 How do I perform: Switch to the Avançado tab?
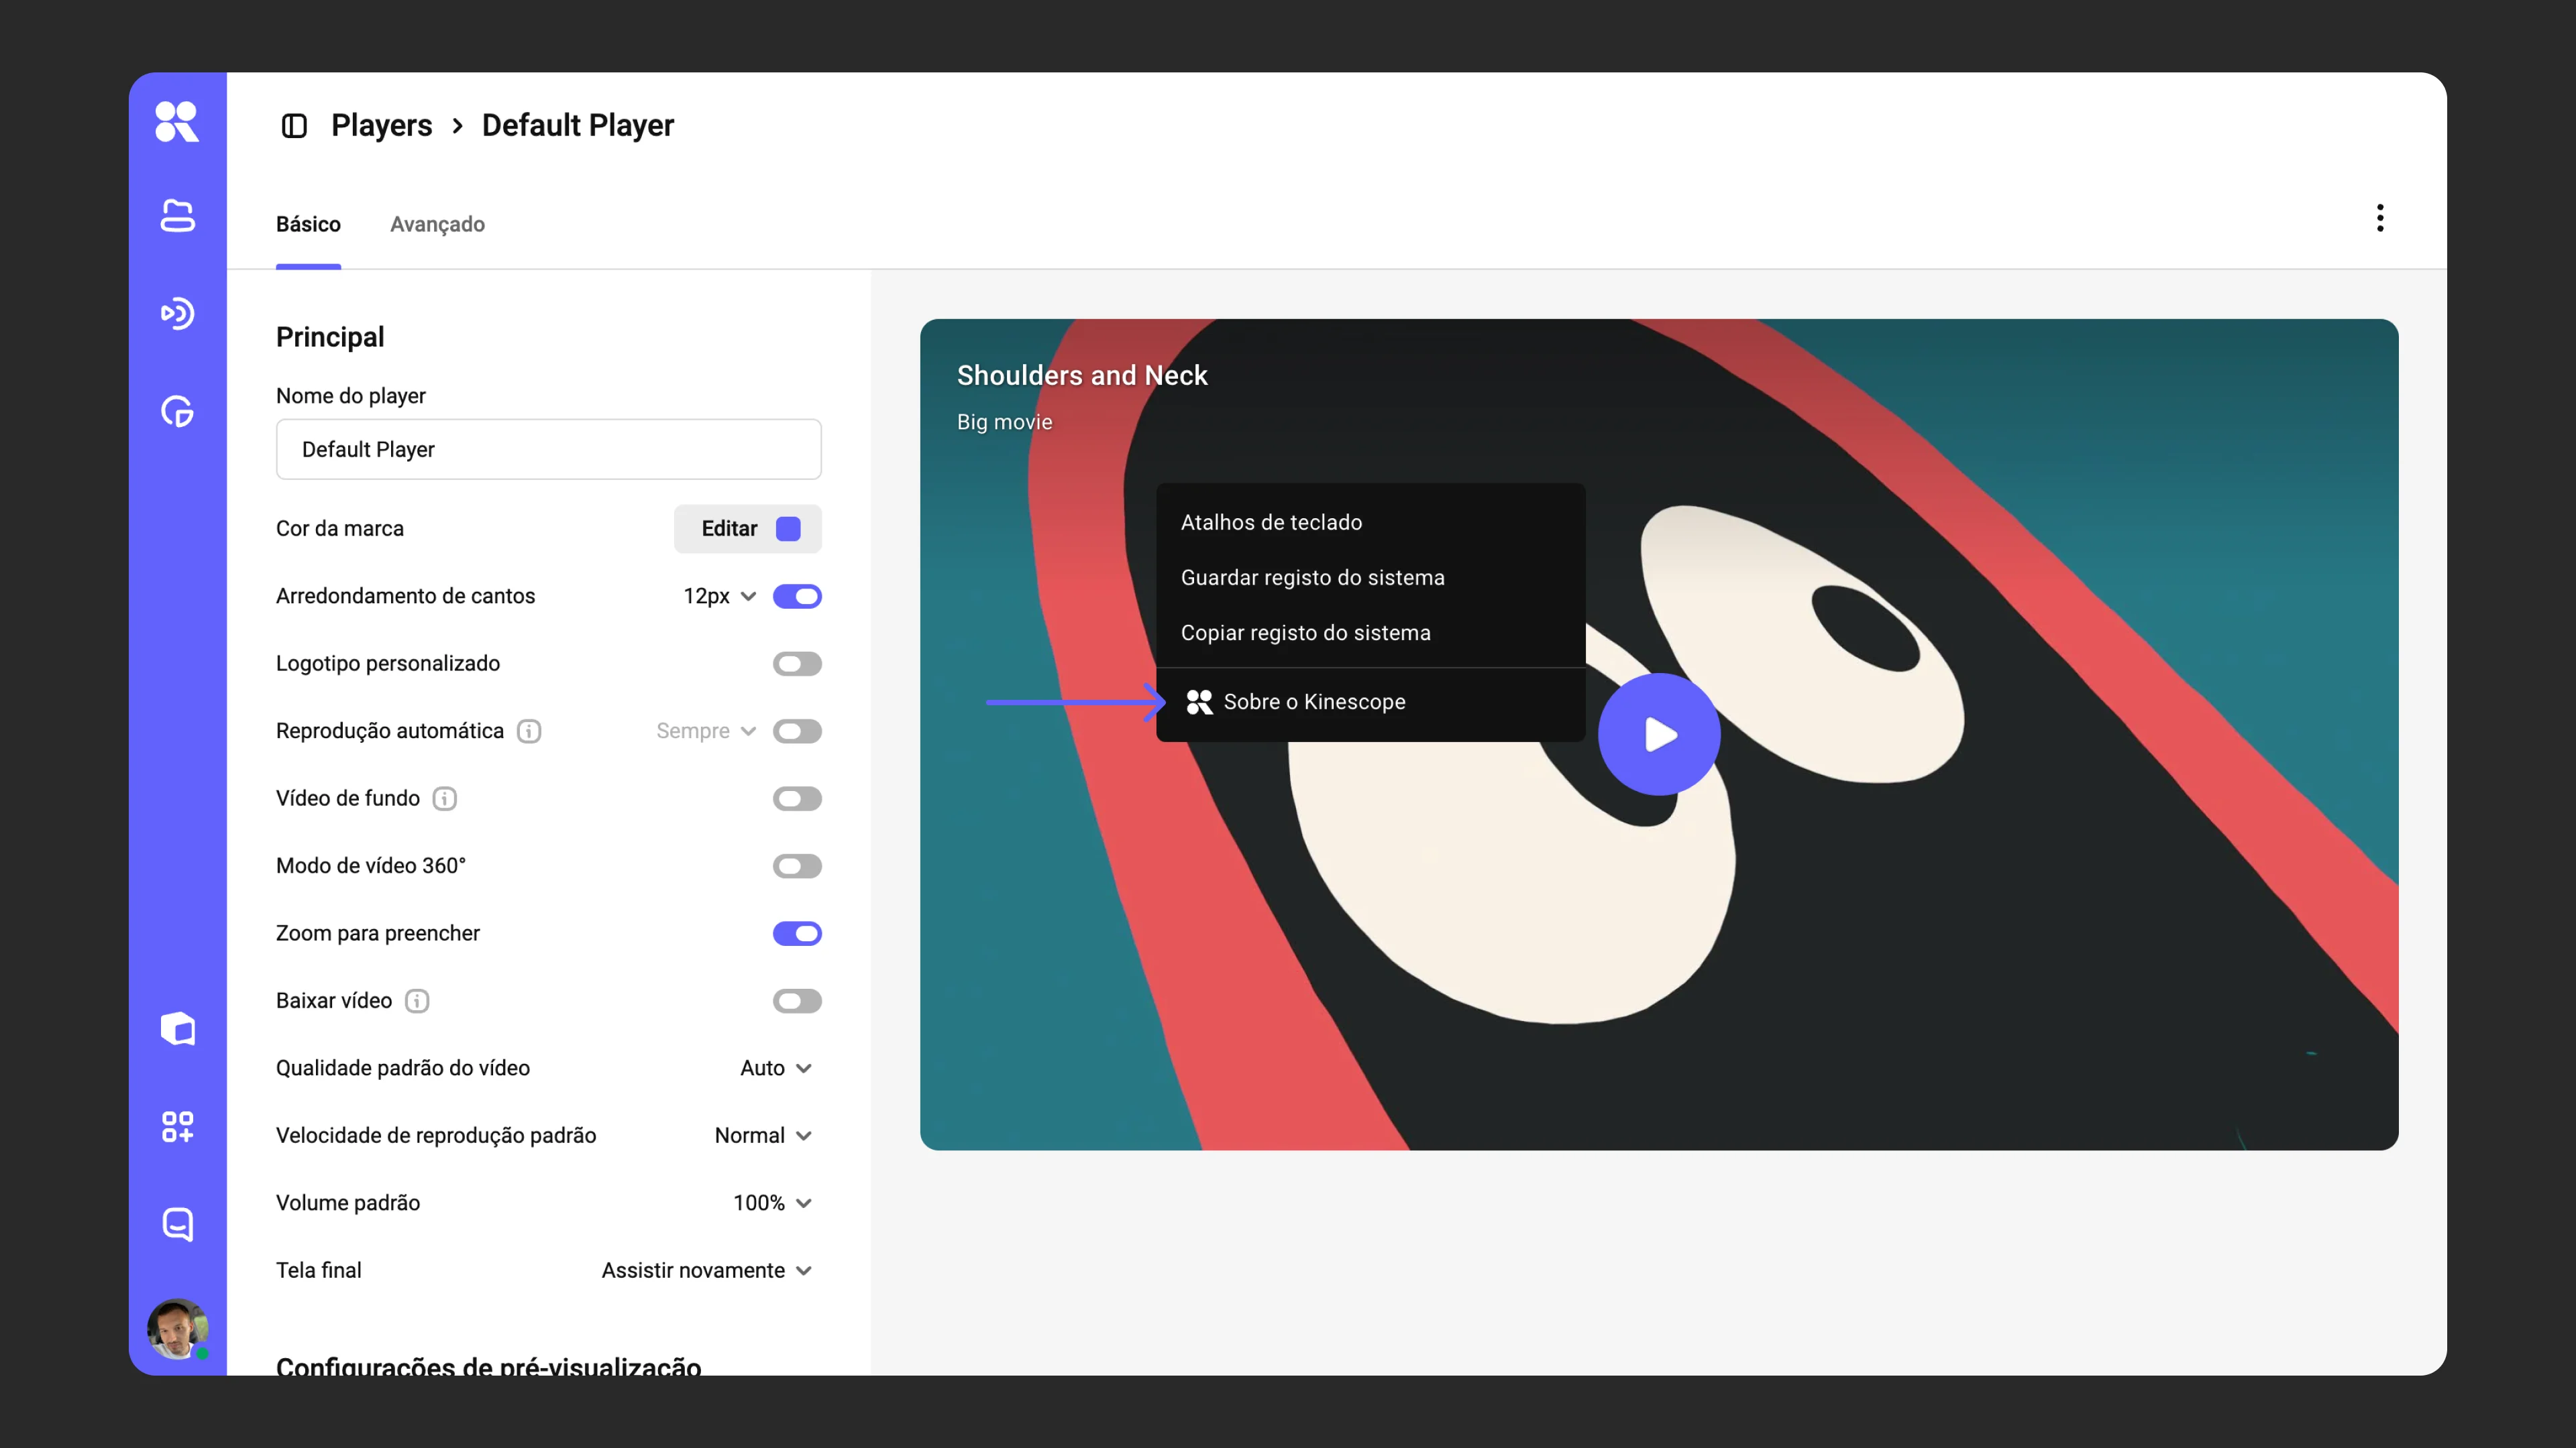[x=437, y=225]
